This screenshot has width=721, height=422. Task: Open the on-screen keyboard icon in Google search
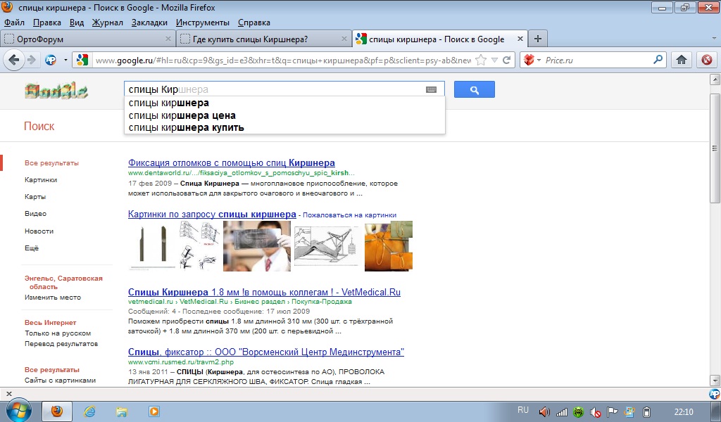tap(431, 89)
